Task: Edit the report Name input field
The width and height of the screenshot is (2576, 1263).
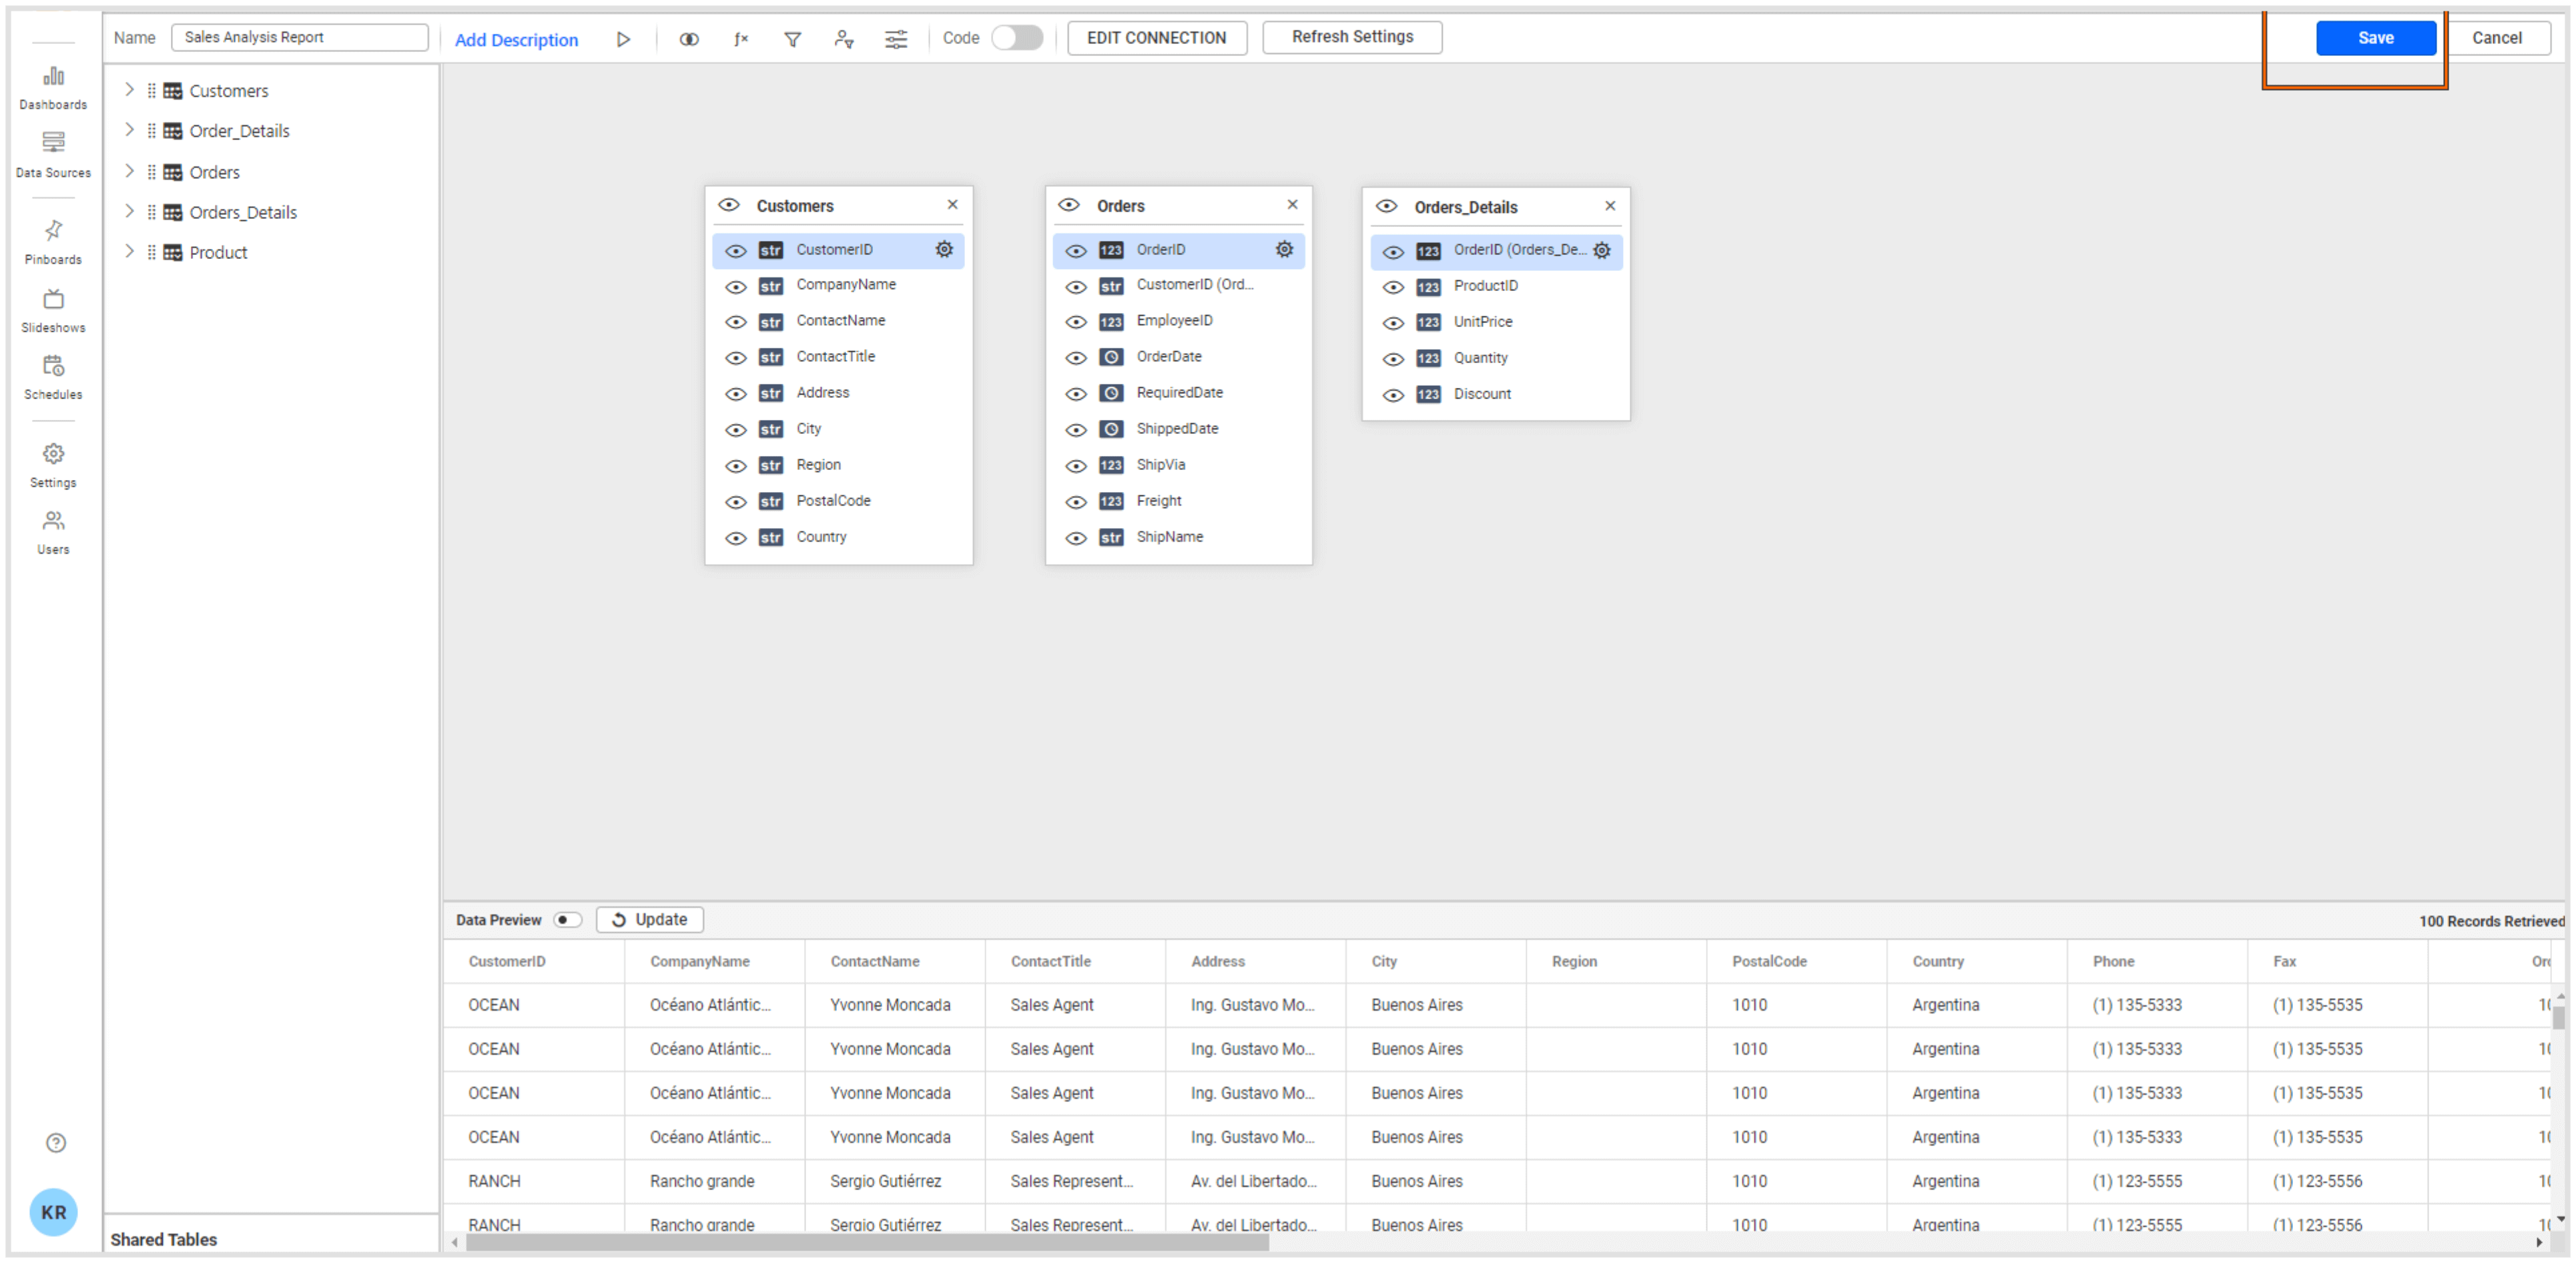Action: pyautogui.click(x=299, y=36)
